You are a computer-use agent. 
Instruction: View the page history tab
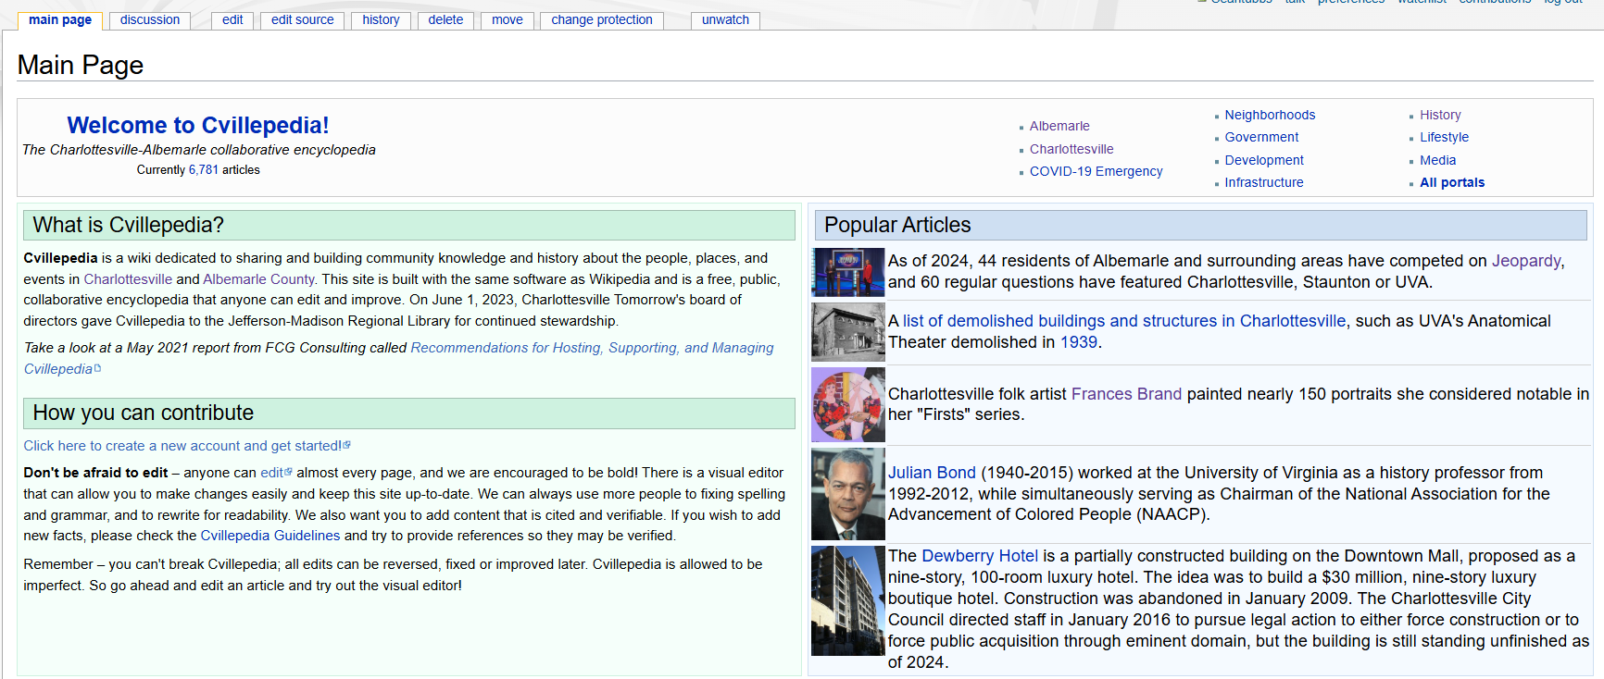point(381,20)
